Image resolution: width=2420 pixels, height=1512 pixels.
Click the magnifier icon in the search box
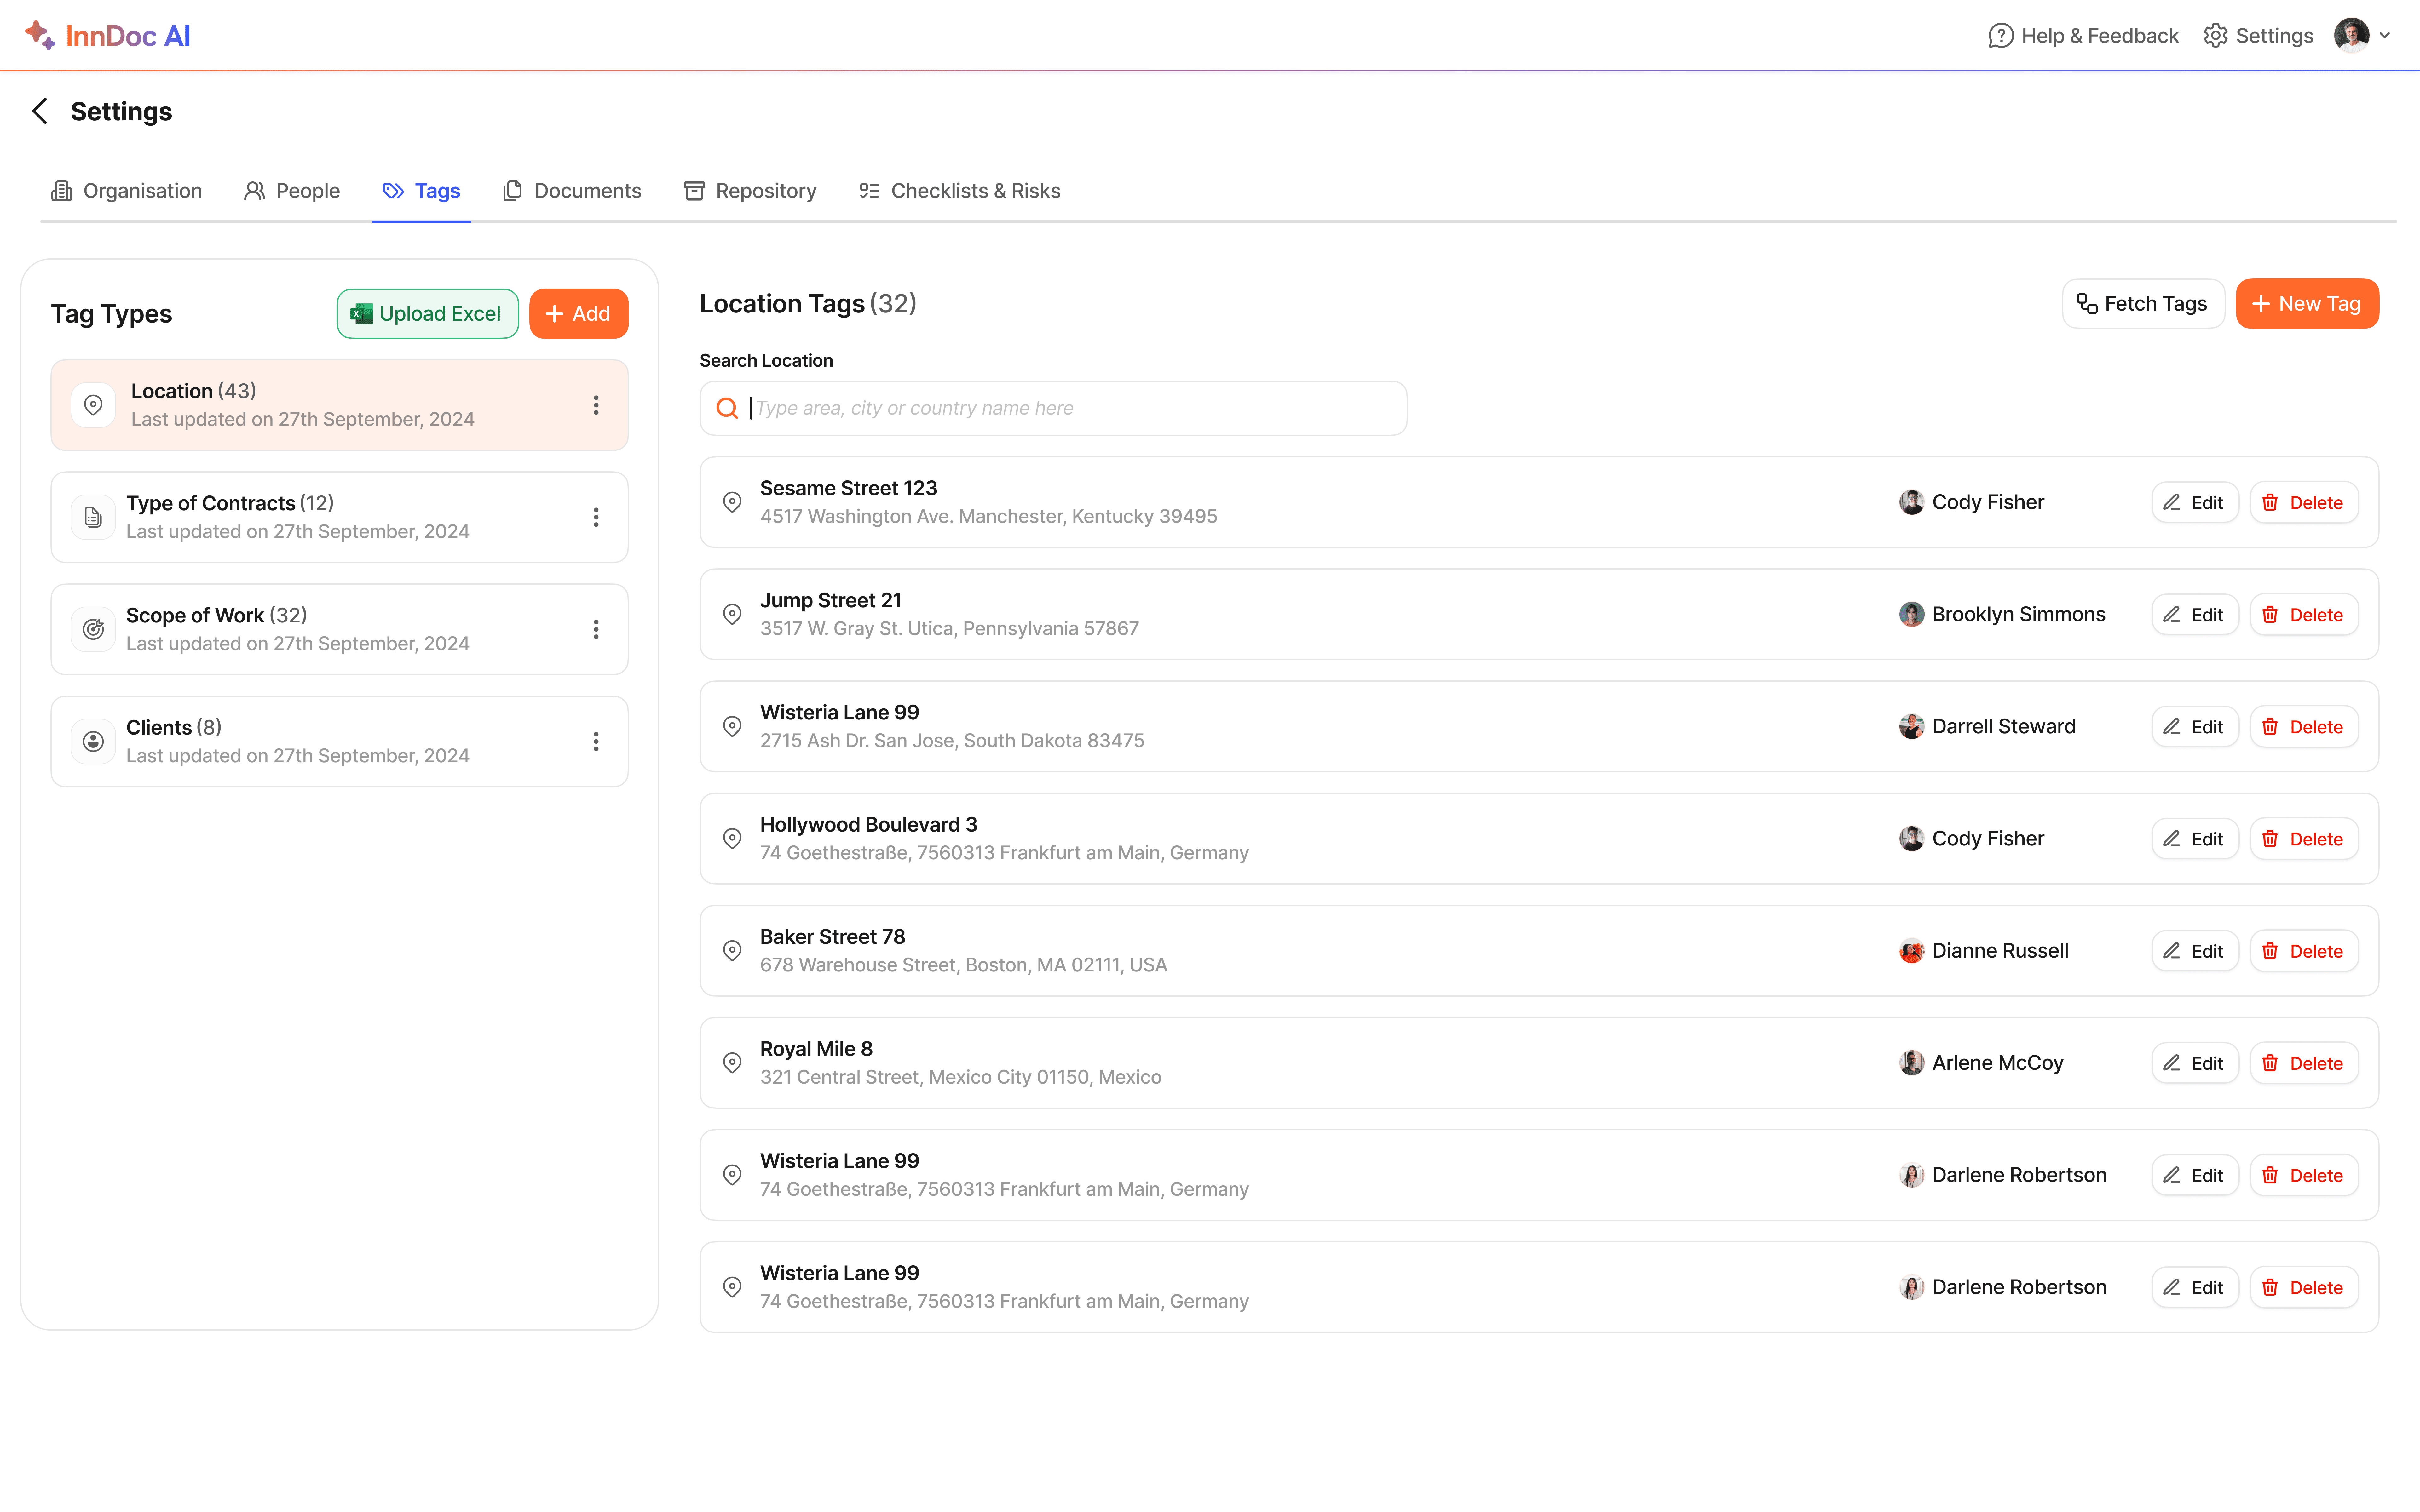[727, 408]
